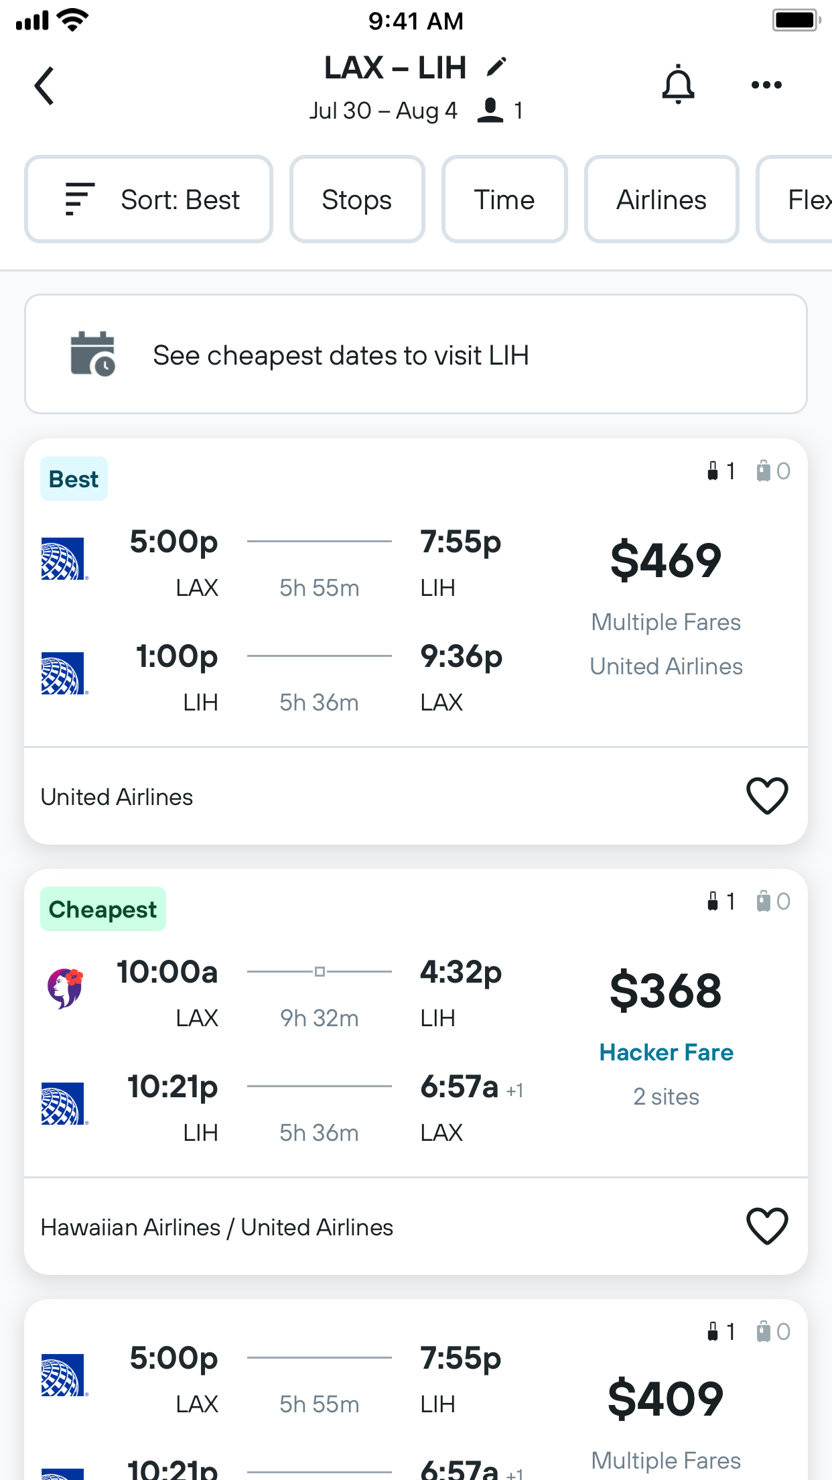Expand the Stops filter

click(357, 200)
